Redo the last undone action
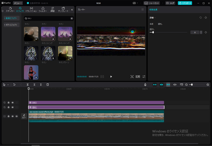Viewport: 212px width, 146px height. click(x=21, y=85)
